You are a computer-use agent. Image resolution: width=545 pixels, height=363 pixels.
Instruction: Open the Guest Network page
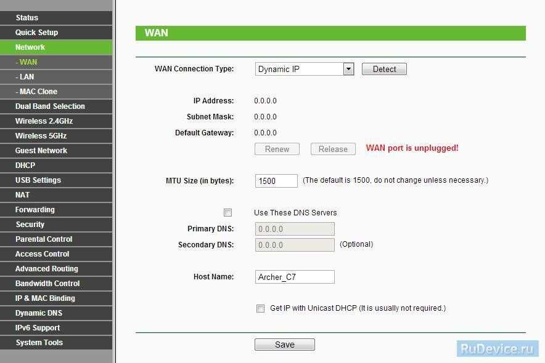pos(56,151)
